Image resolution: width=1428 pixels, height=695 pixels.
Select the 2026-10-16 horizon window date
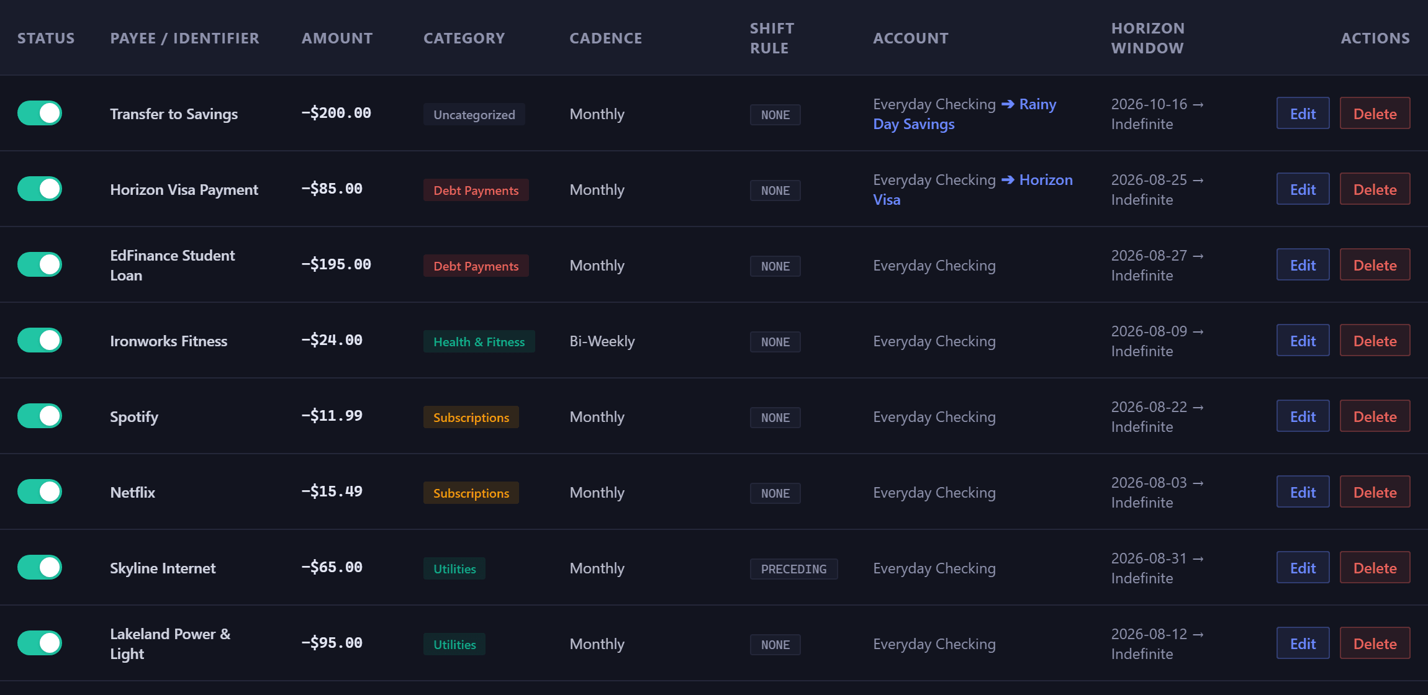coord(1149,104)
